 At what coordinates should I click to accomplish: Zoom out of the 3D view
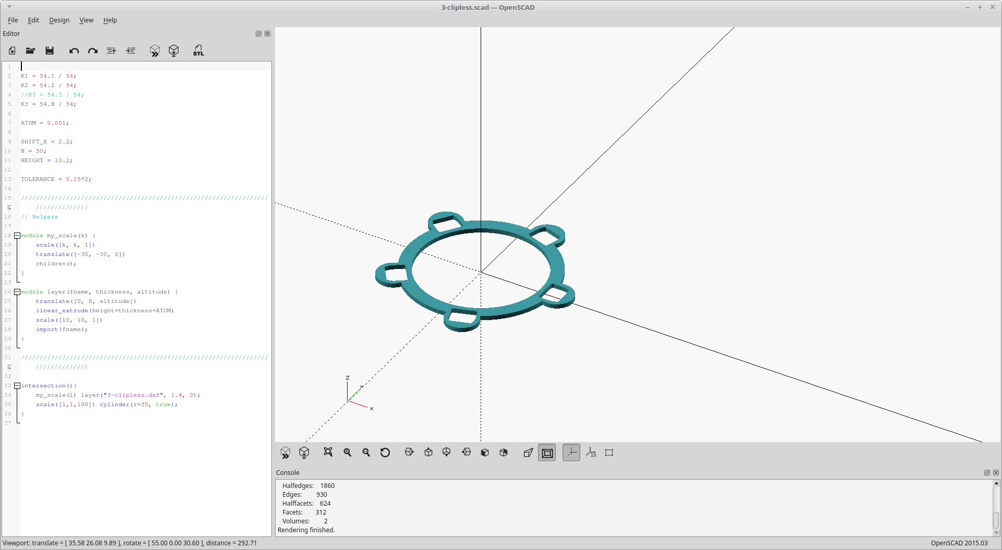tap(366, 453)
